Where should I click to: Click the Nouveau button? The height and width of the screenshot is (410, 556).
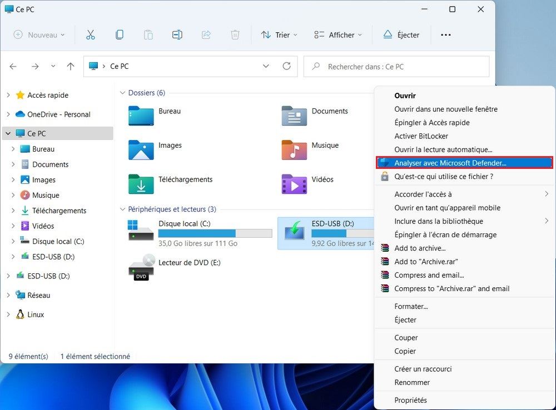point(39,35)
